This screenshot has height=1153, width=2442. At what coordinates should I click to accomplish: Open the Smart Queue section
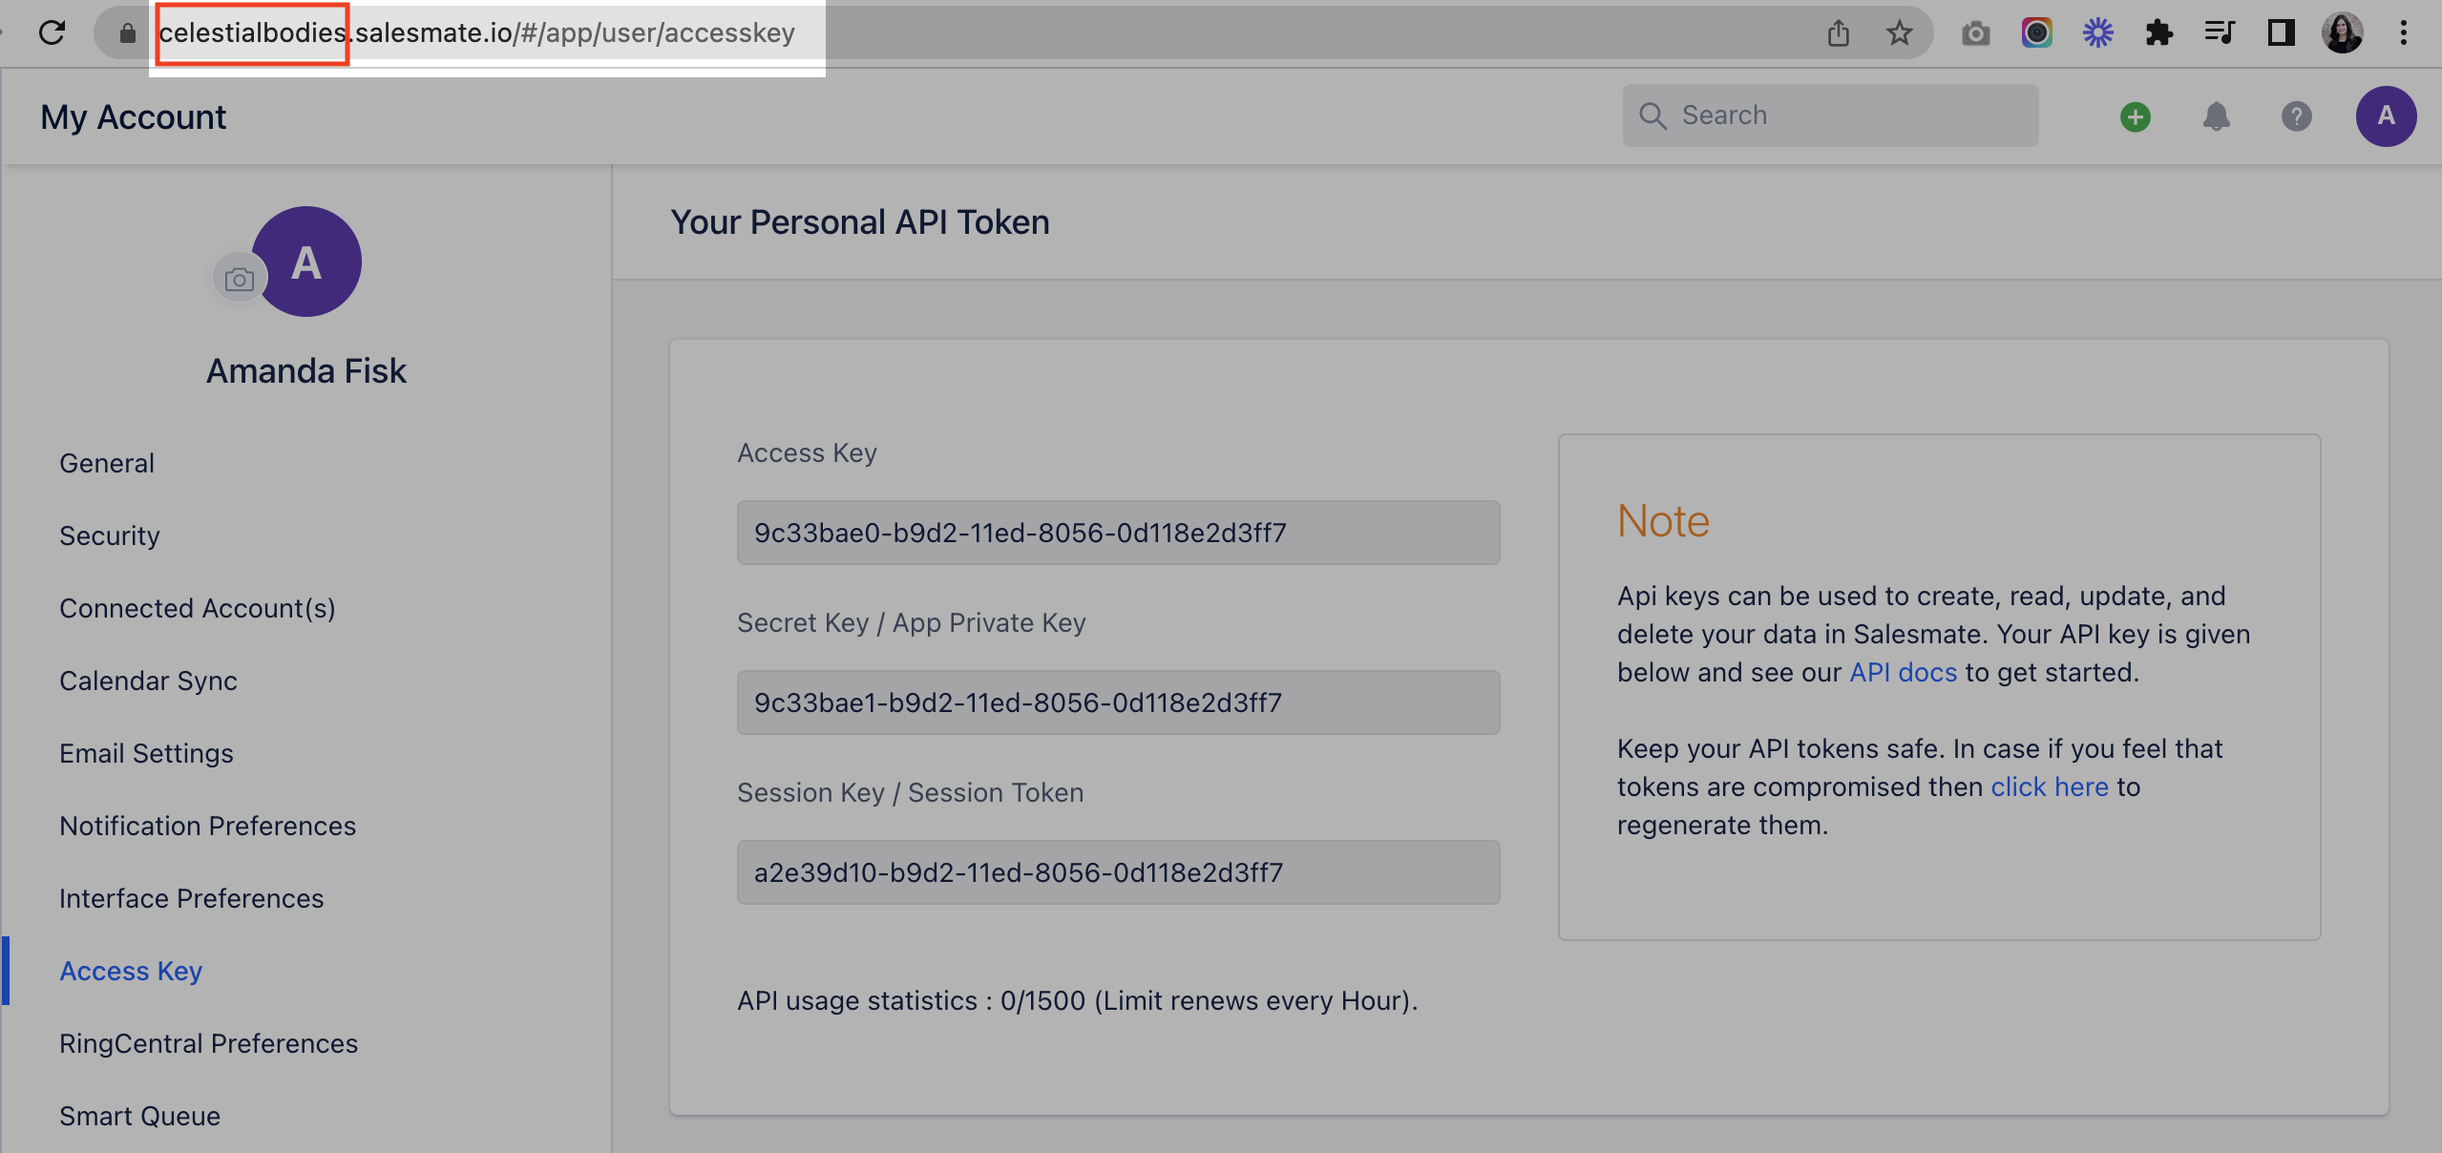click(139, 1116)
